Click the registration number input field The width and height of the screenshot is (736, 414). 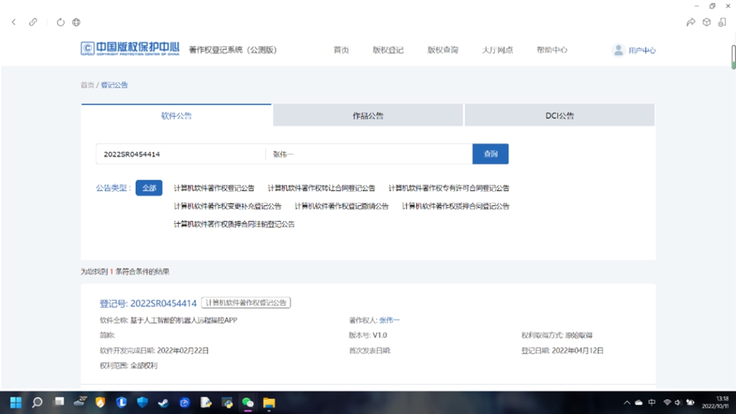click(x=180, y=154)
